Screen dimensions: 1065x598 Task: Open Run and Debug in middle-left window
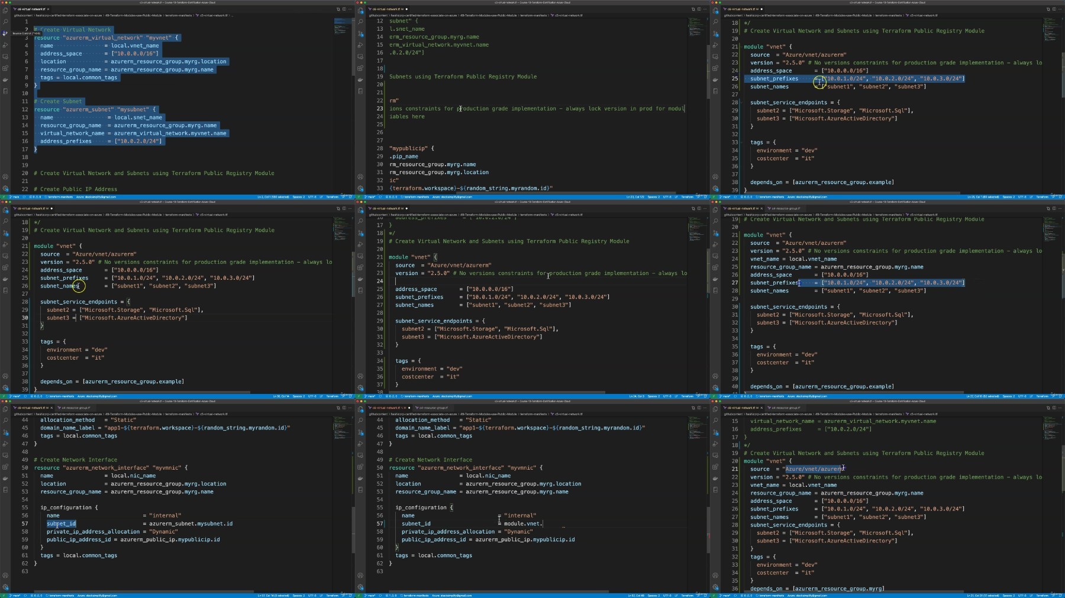tap(5, 244)
